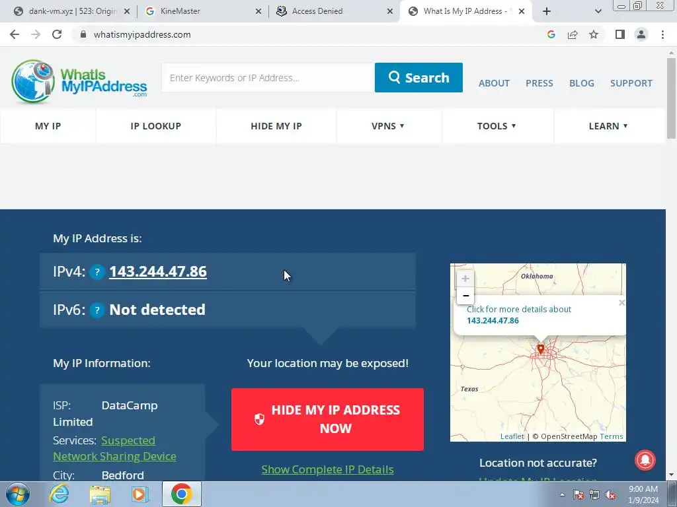
Task: Reload the page with refresh icon
Action: click(x=57, y=34)
